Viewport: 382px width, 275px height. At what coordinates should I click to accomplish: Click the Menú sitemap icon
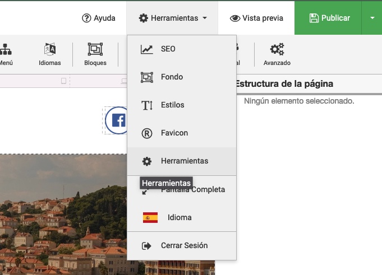(x=6, y=54)
